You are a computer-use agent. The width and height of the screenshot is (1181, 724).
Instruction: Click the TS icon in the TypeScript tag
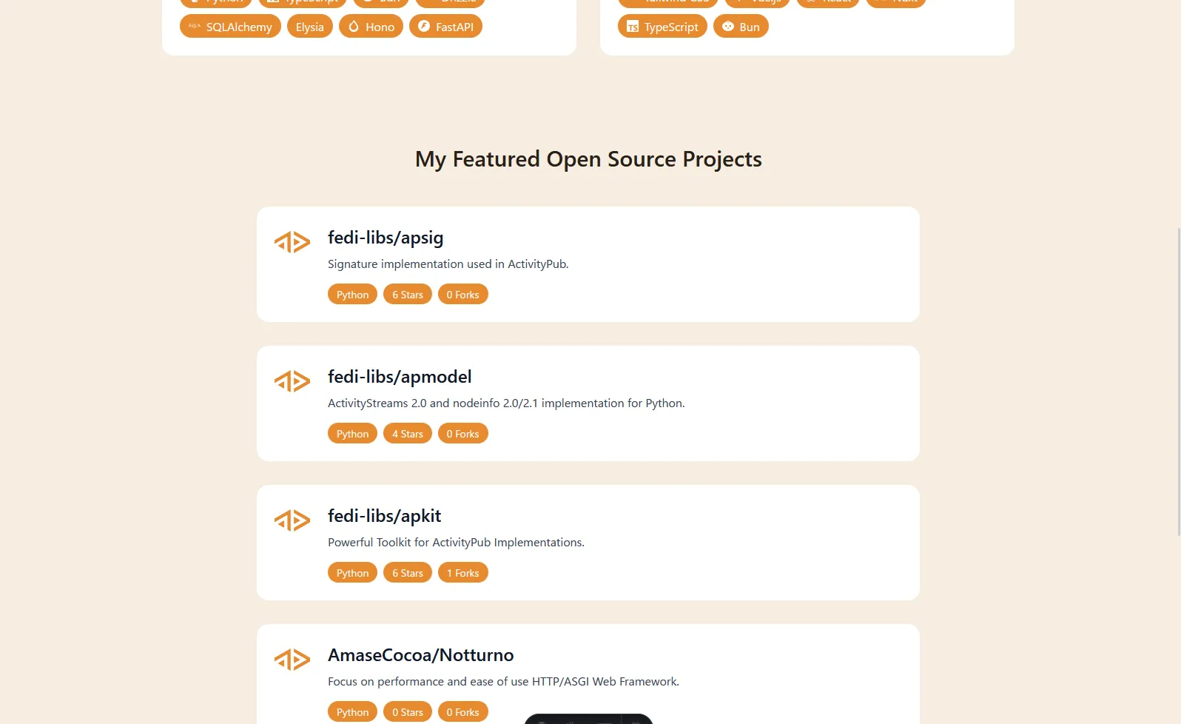[x=633, y=27]
